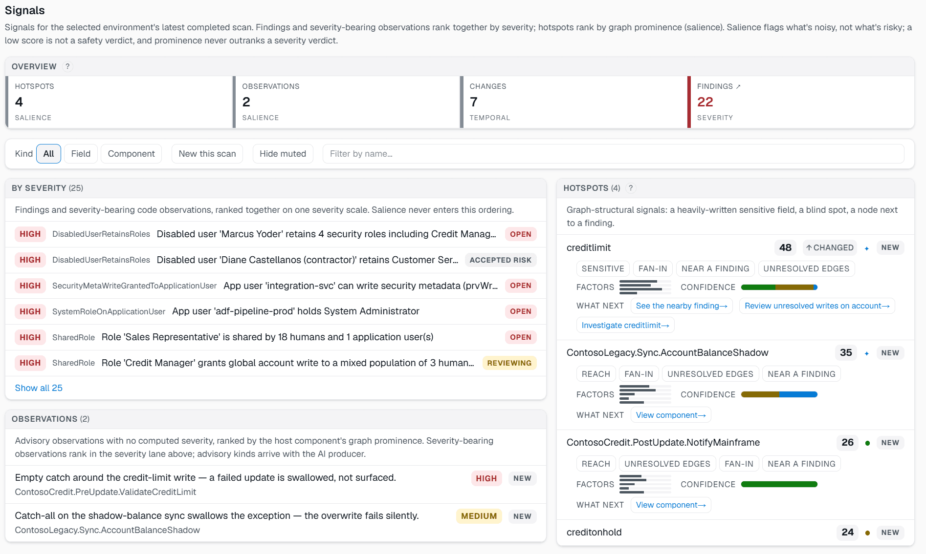The image size is (926, 554).
Task: Select the Component kind filter
Action: coord(131,154)
